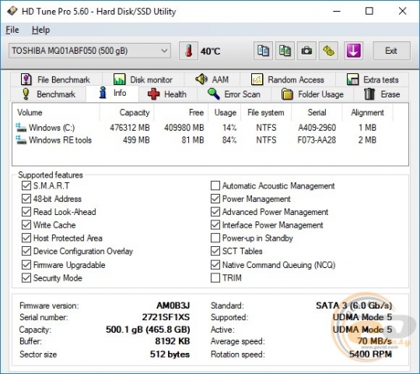The height and width of the screenshot is (374, 420).
Task: Open the Help menu
Action: click(40, 30)
